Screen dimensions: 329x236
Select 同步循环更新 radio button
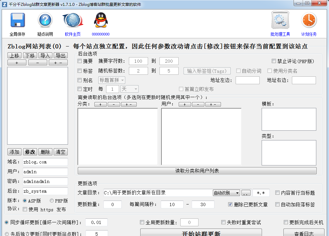click(7, 222)
